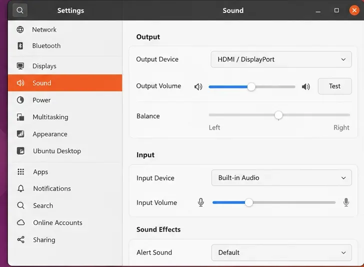The height and width of the screenshot is (267, 364).
Task: Click the Sound speaker icon in the sidebar
Action: [x=20, y=83]
